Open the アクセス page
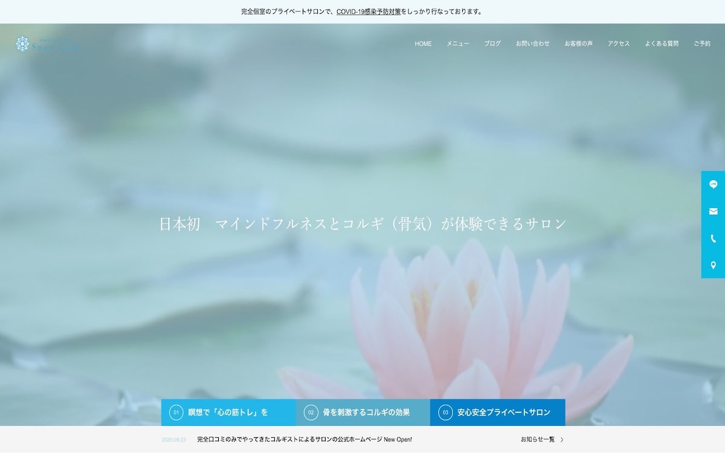 [619, 44]
